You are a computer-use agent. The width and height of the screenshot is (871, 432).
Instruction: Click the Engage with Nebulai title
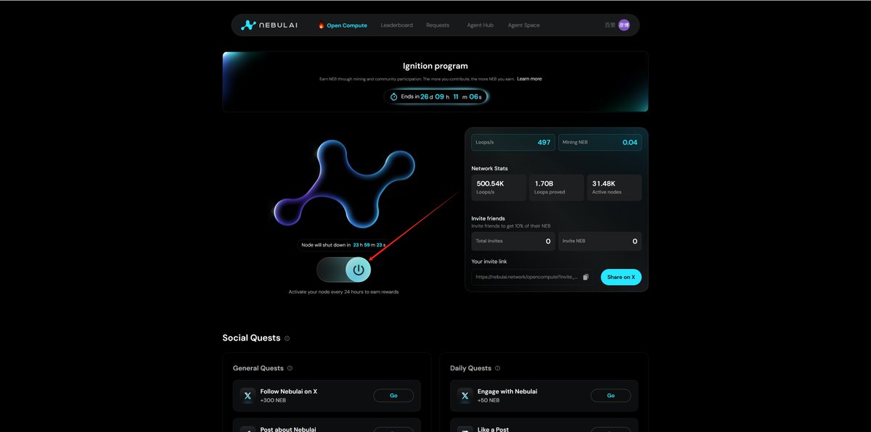click(508, 391)
